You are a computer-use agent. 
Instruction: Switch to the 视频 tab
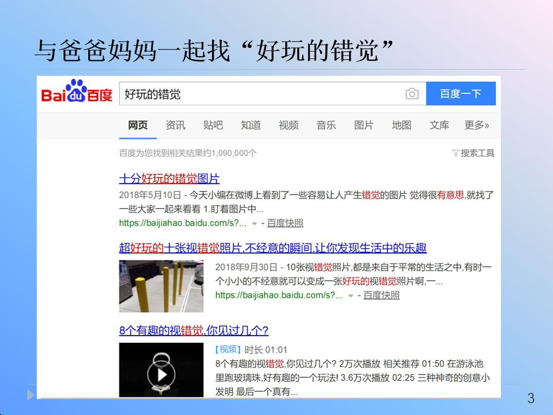point(288,125)
